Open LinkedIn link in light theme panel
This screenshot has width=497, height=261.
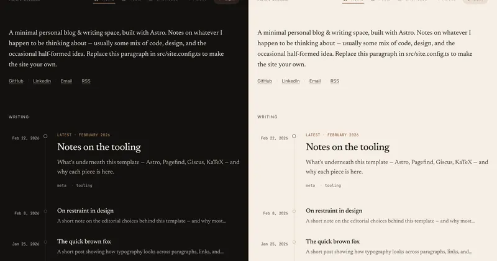pos(291,81)
